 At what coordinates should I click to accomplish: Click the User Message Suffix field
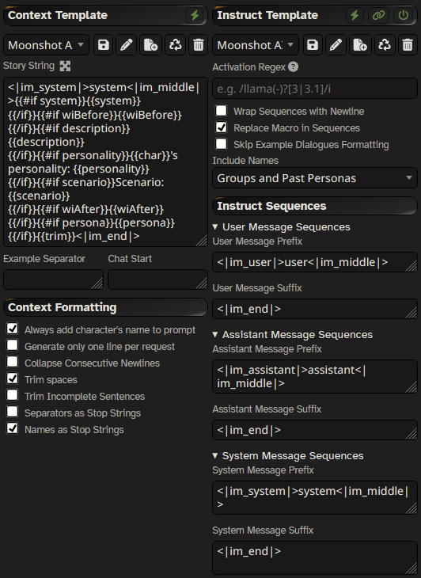[314, 309]
